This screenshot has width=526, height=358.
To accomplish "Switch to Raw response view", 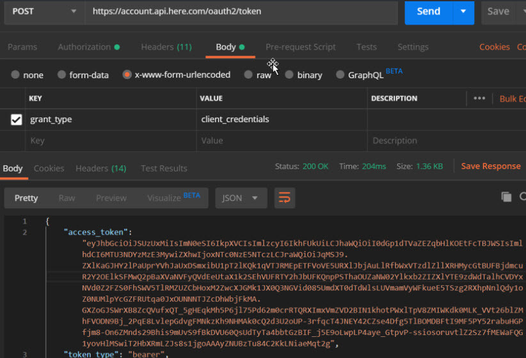I will 67,198.
